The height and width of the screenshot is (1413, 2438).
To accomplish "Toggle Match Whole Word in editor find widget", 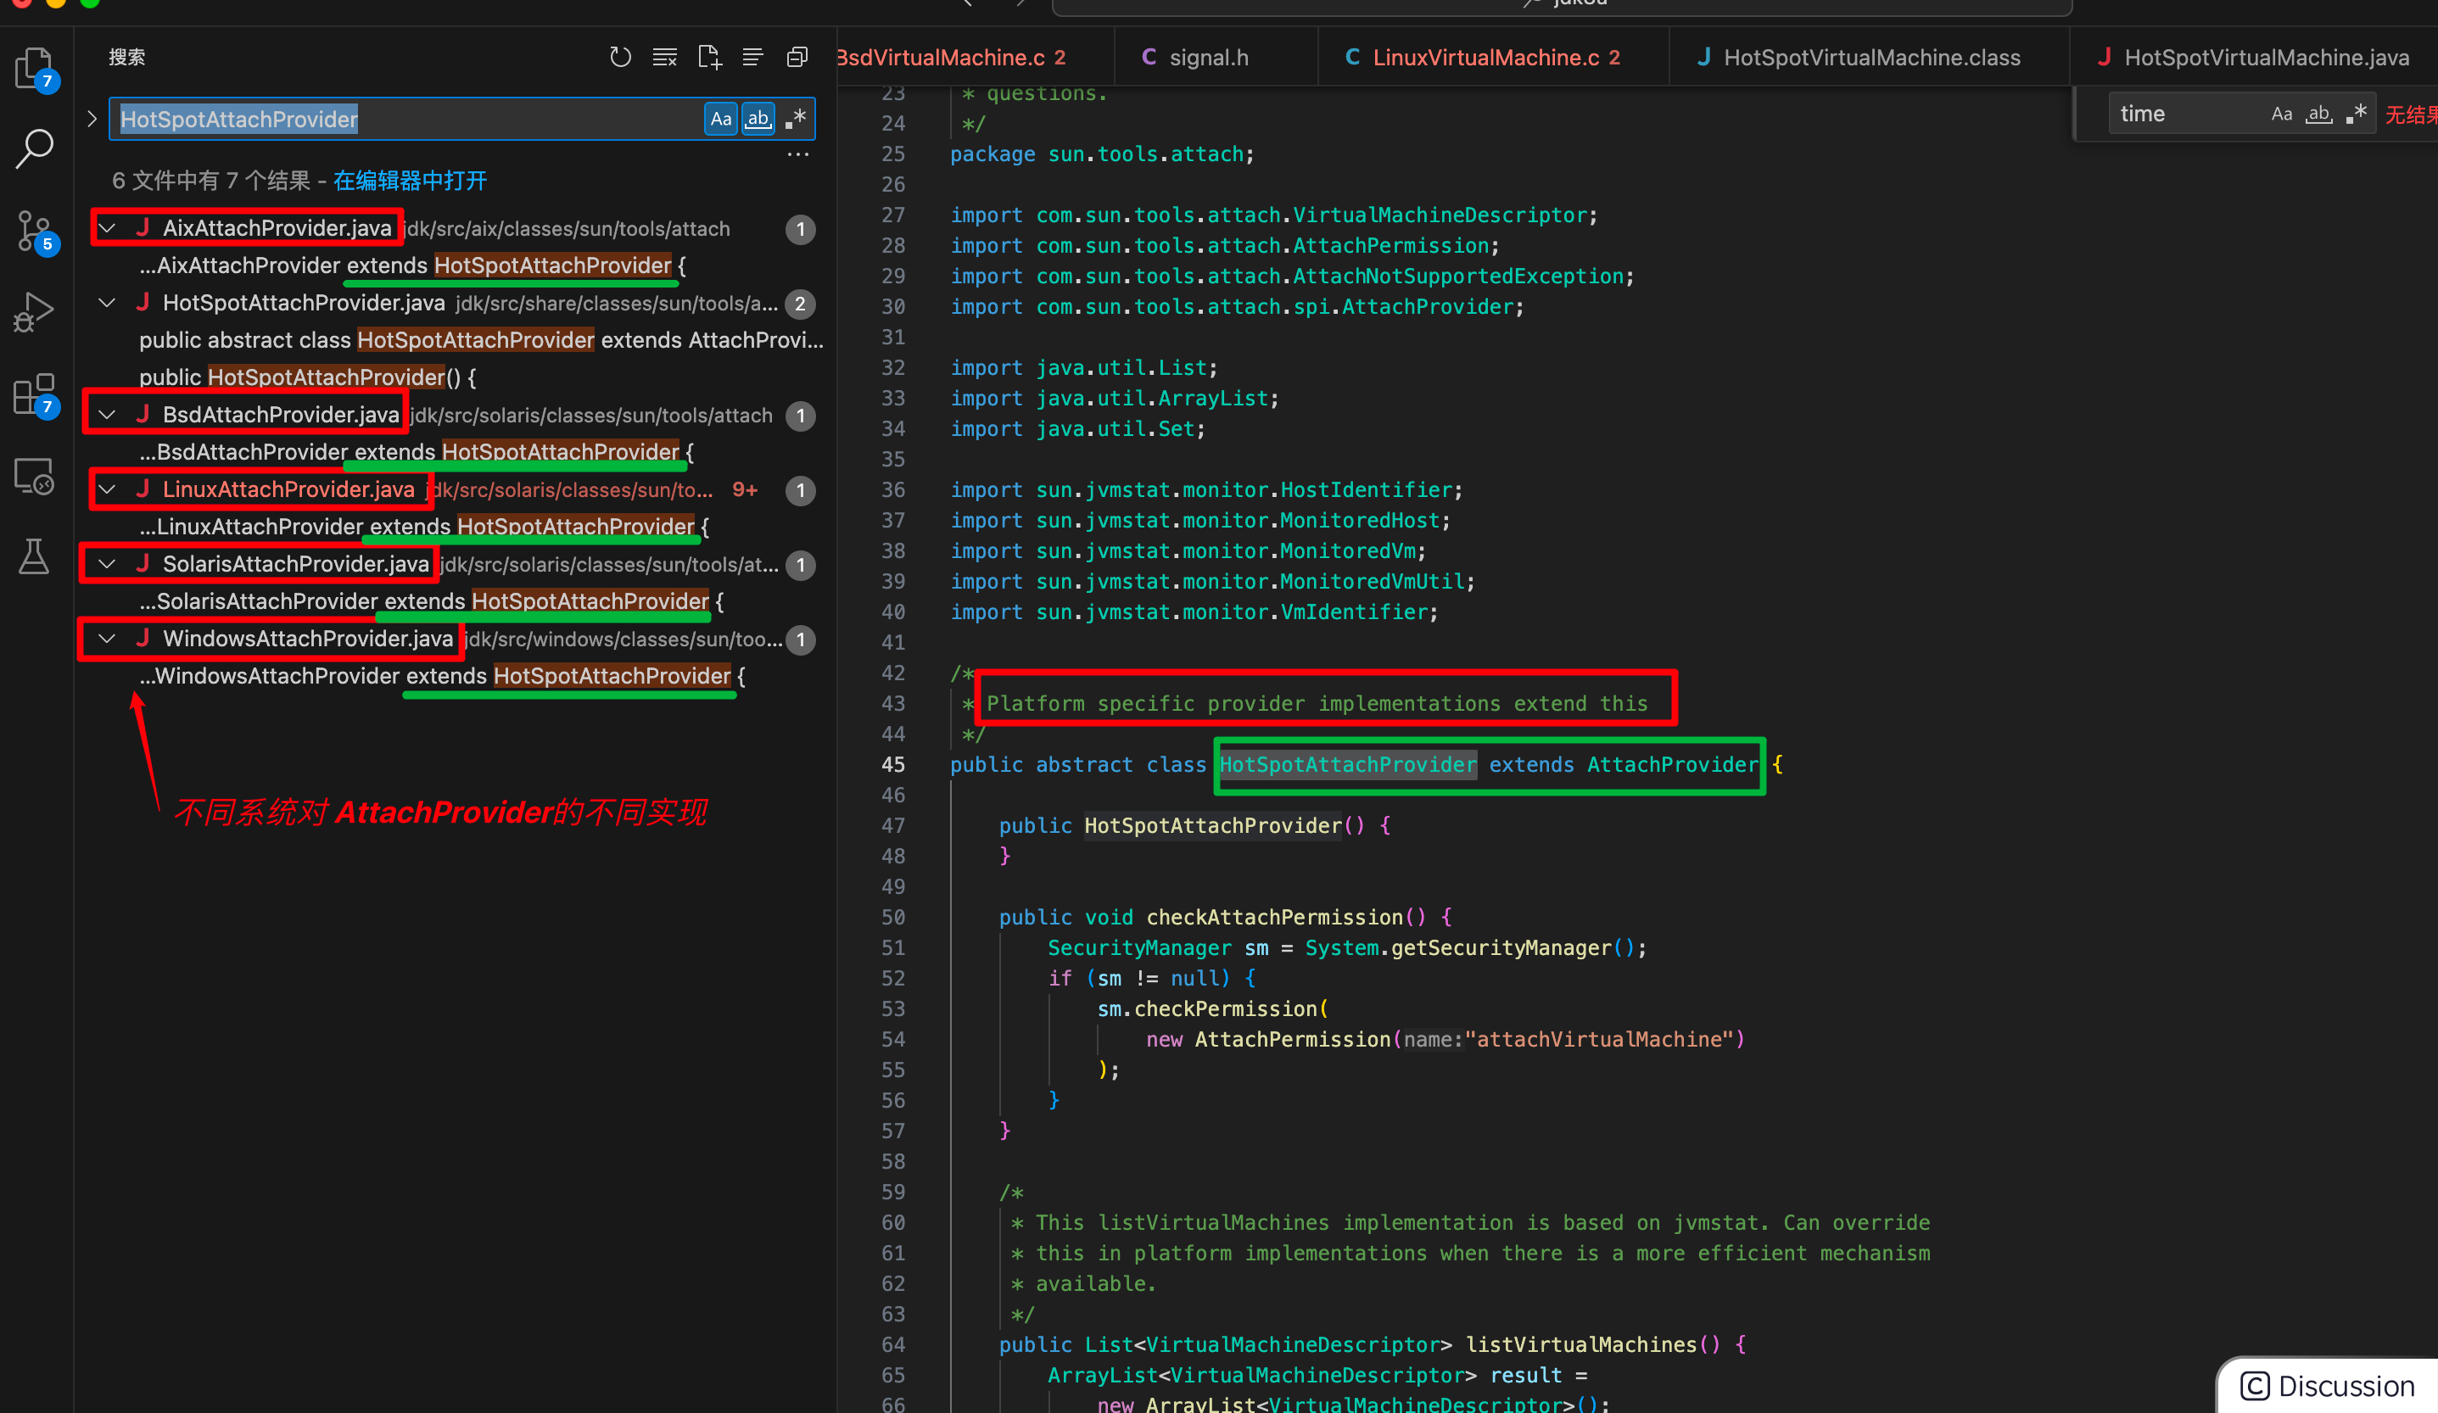I will coord(2318,114).
